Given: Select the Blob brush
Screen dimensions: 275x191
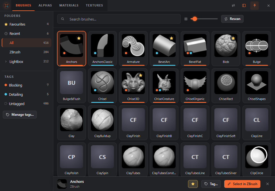Looking at the screenshot, I should 226,49.
